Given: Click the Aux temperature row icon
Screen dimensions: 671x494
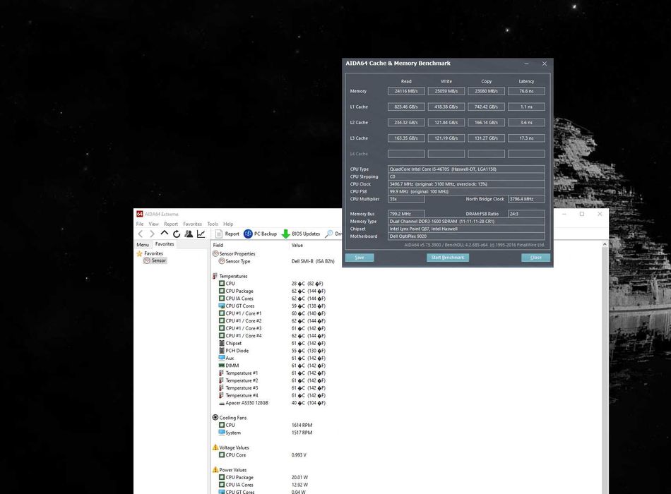Looking at the screenshot, I should (222, 358).
